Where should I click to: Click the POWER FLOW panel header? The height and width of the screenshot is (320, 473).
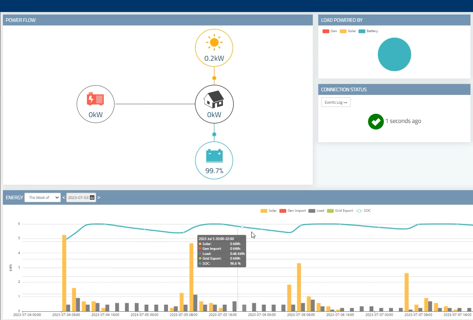(158, 20)
